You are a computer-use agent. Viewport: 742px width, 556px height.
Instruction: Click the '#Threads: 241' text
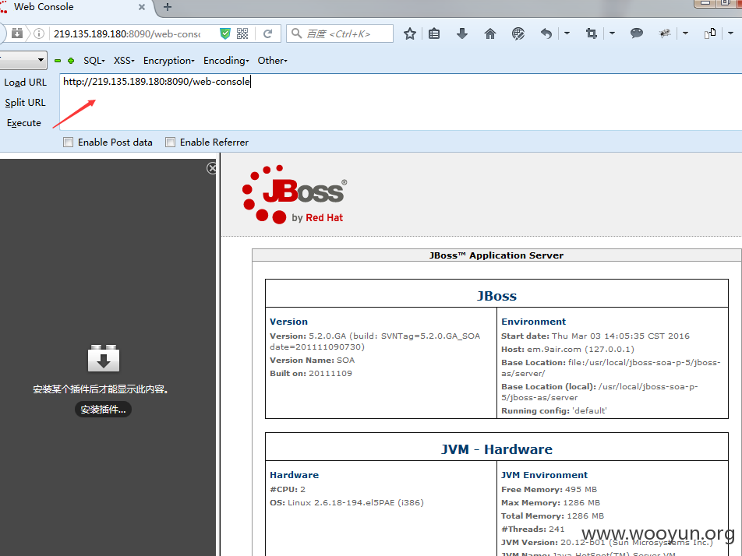coord(533,529)
